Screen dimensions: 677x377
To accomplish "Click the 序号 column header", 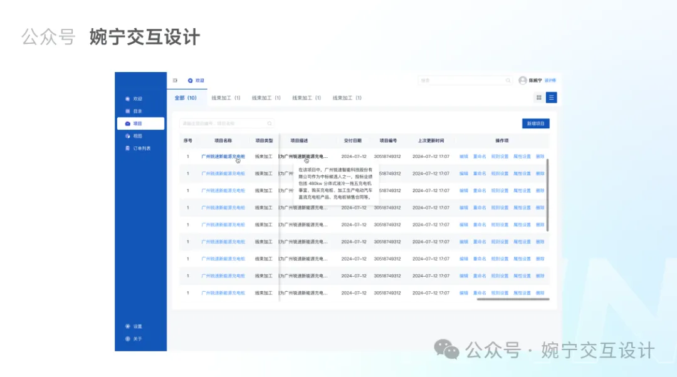I will [x=188, y=141].
